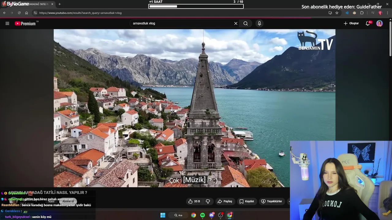Dislike the video

(x=208, y=201)
